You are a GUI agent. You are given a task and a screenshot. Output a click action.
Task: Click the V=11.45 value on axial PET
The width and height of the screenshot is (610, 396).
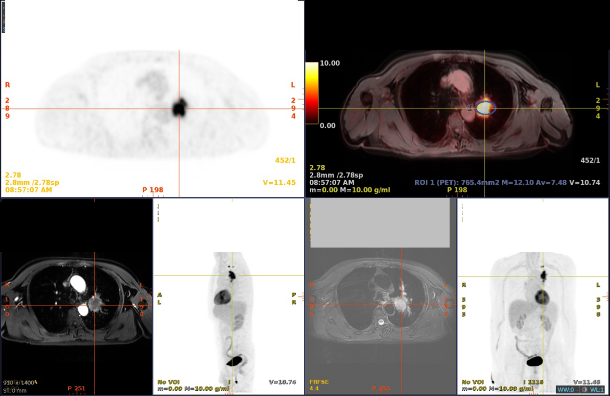[x=279, y=183]
